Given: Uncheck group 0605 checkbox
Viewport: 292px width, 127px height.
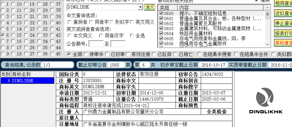Looking at the screenshot, I should [161, 38].
